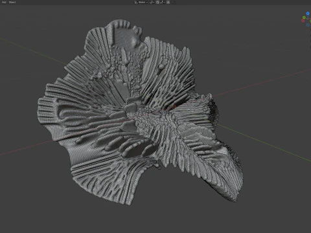Viewport: 311px width, 233px height.
Task: Click the faded blue negative Z gizmo circle
Action: [308, 25]
